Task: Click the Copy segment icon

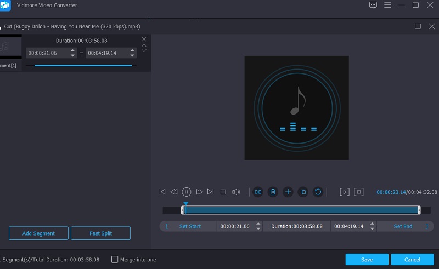Action: click(x=303, y=192)
